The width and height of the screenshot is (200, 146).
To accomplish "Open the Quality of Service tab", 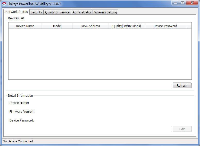I will click(57, 12).
